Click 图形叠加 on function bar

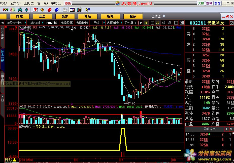(x=130, y=23)
